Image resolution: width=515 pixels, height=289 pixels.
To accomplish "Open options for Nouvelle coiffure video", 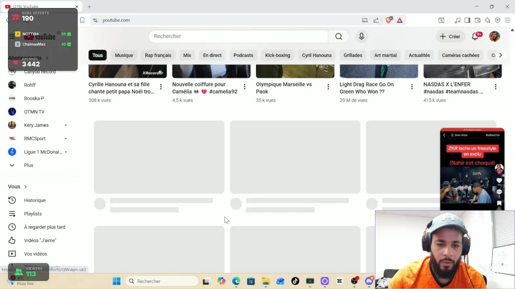I will 244,87.
